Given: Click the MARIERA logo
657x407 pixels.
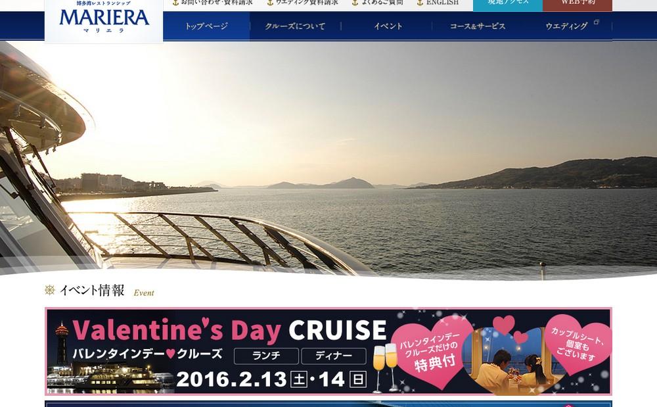Looking at the screenshot, I should coord(104,19).
